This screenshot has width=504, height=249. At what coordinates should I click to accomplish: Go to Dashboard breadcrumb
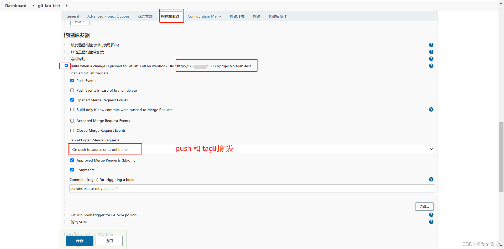16,5
